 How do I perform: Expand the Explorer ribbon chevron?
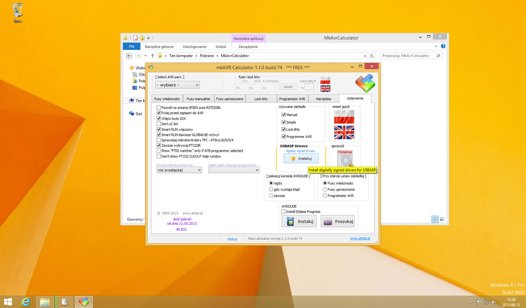(x=437, y=46)
